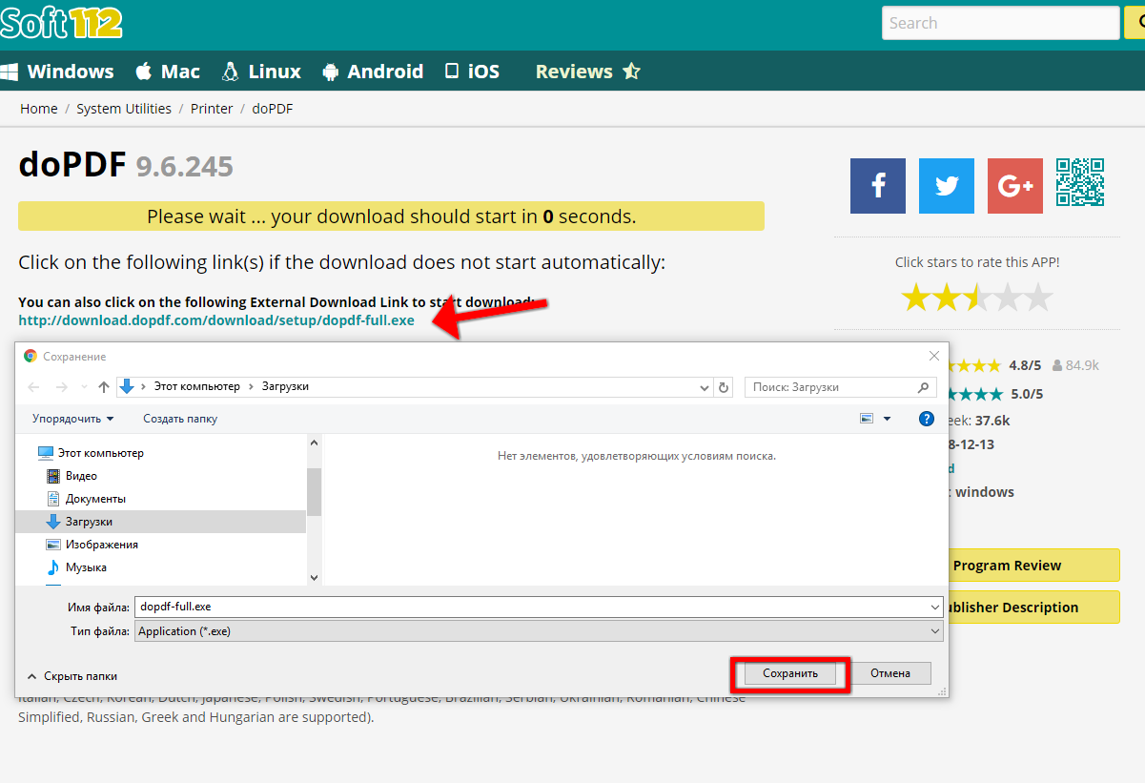Screen dimensions: 1145x783
Task: Open Mac software category
Action: 168,72
